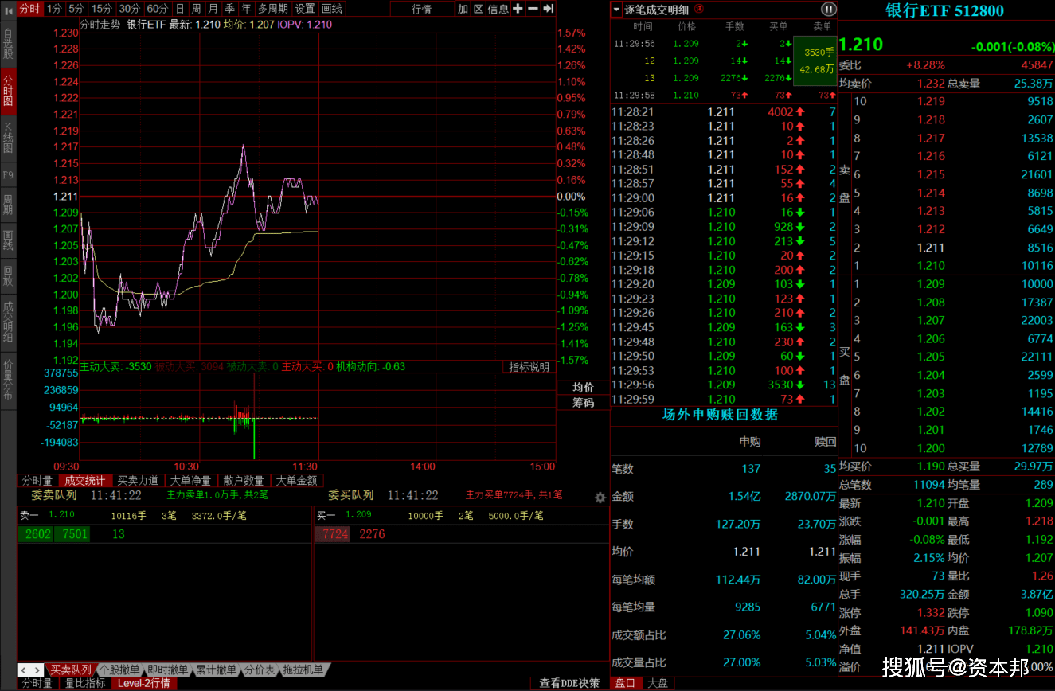Open F9 from left sidebar

tap(8, 175)
